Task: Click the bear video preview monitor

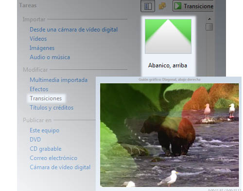Action: click(170, 135)
